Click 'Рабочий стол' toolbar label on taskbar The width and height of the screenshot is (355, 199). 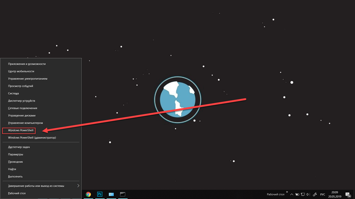(275, 194)
